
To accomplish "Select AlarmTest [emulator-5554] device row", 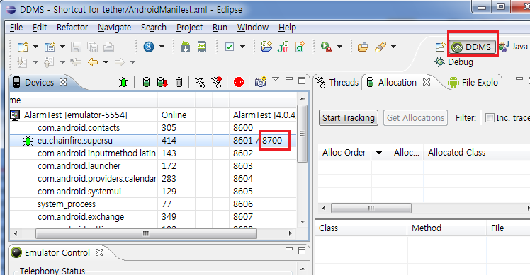I will click(153, 115).
